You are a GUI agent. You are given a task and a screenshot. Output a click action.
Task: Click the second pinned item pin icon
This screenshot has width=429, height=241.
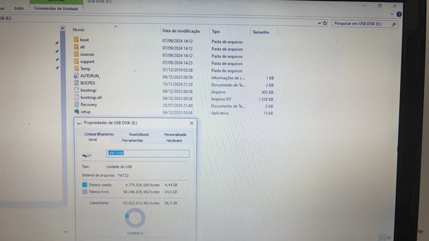pos(57,51)
